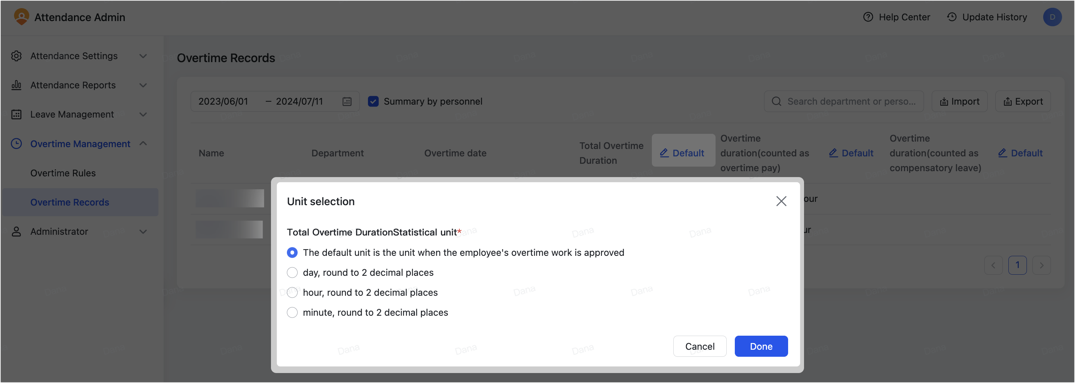This screenshot has width=1075, height=383.
Task: Uncheck Summary by personnel
Action: tap(373, 101)
